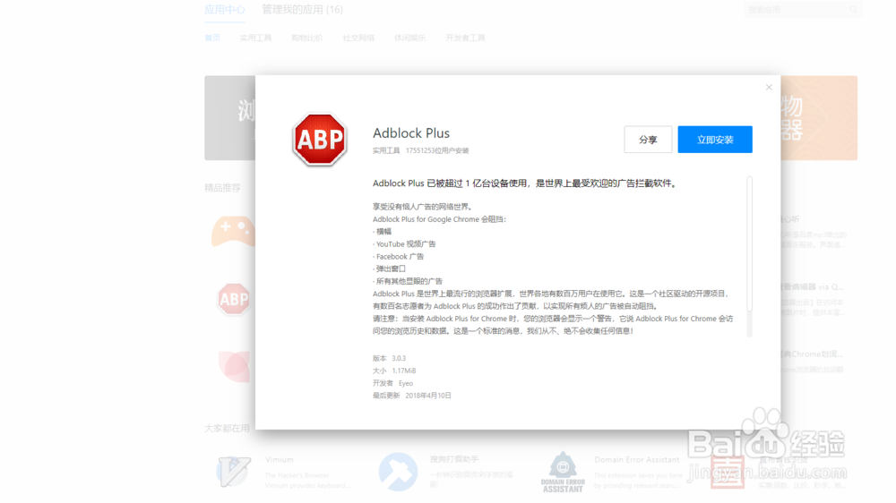Install Adblock Plus with 立即安装 button

715,140
